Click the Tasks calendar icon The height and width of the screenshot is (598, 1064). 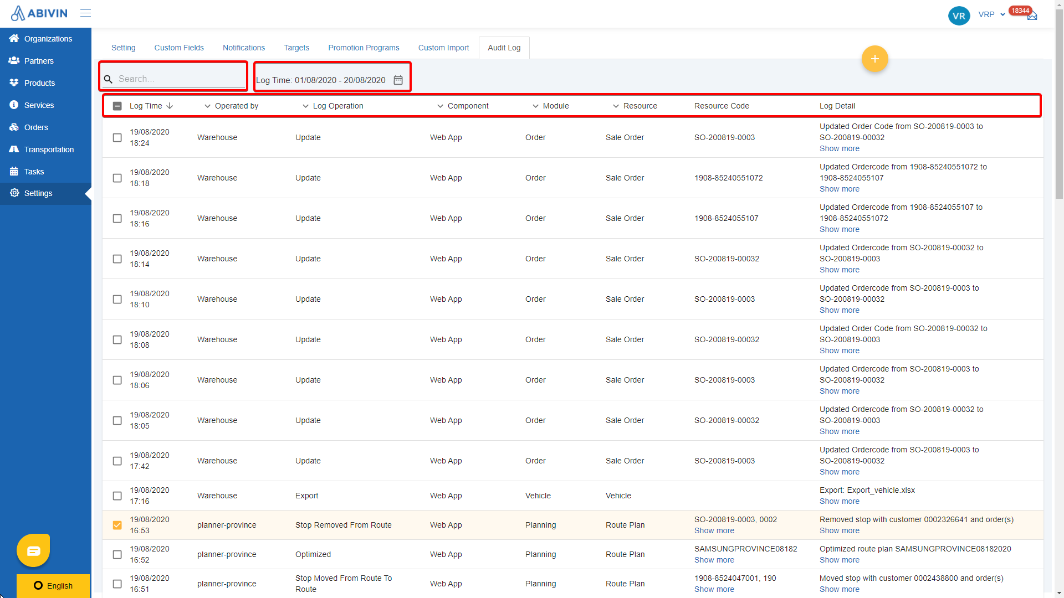(14, 171)
